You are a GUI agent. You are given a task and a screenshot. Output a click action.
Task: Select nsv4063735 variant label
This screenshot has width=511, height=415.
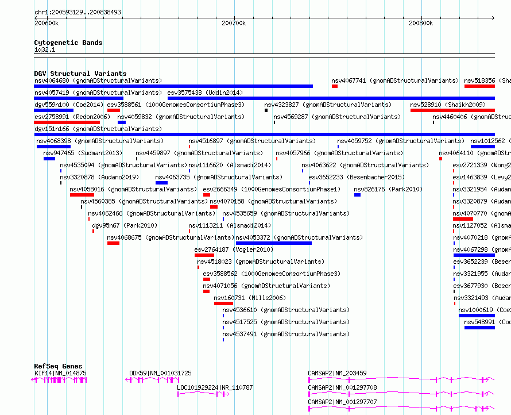point(219,177)
